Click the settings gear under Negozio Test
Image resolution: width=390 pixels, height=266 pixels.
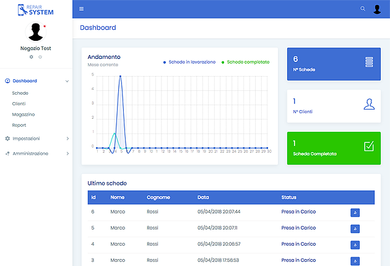32,56
